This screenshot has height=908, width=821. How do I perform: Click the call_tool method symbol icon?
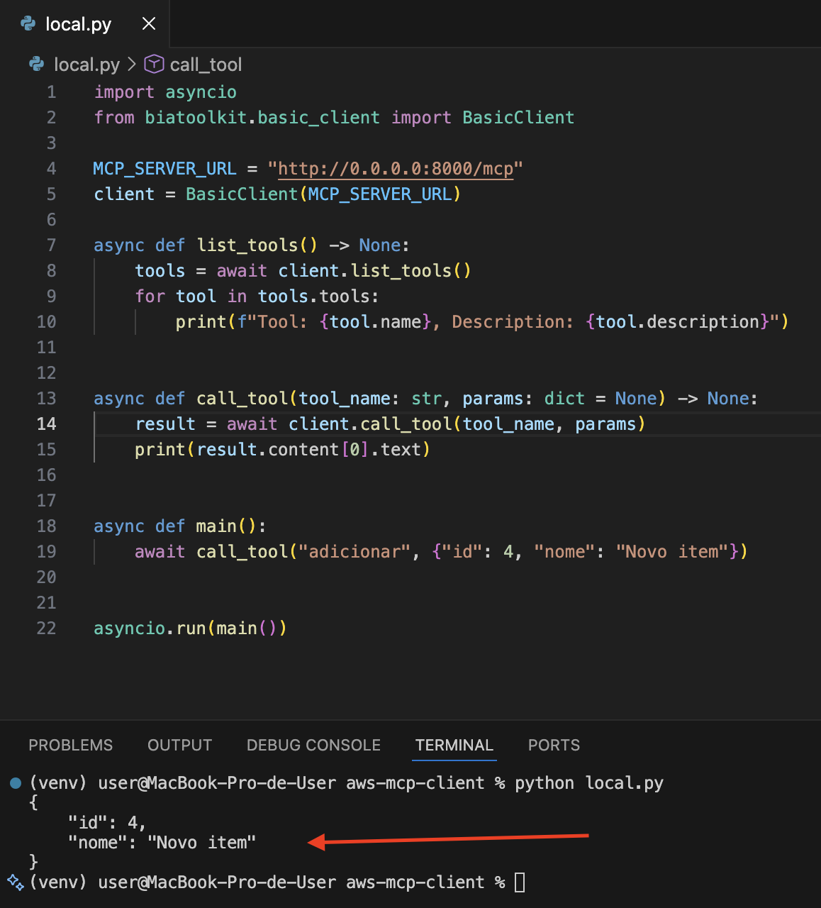pos(154,65)
